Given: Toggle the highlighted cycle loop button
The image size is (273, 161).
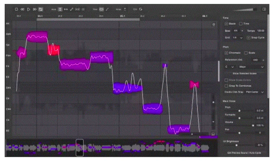Looking at the screenshot, I should point(41,9).
